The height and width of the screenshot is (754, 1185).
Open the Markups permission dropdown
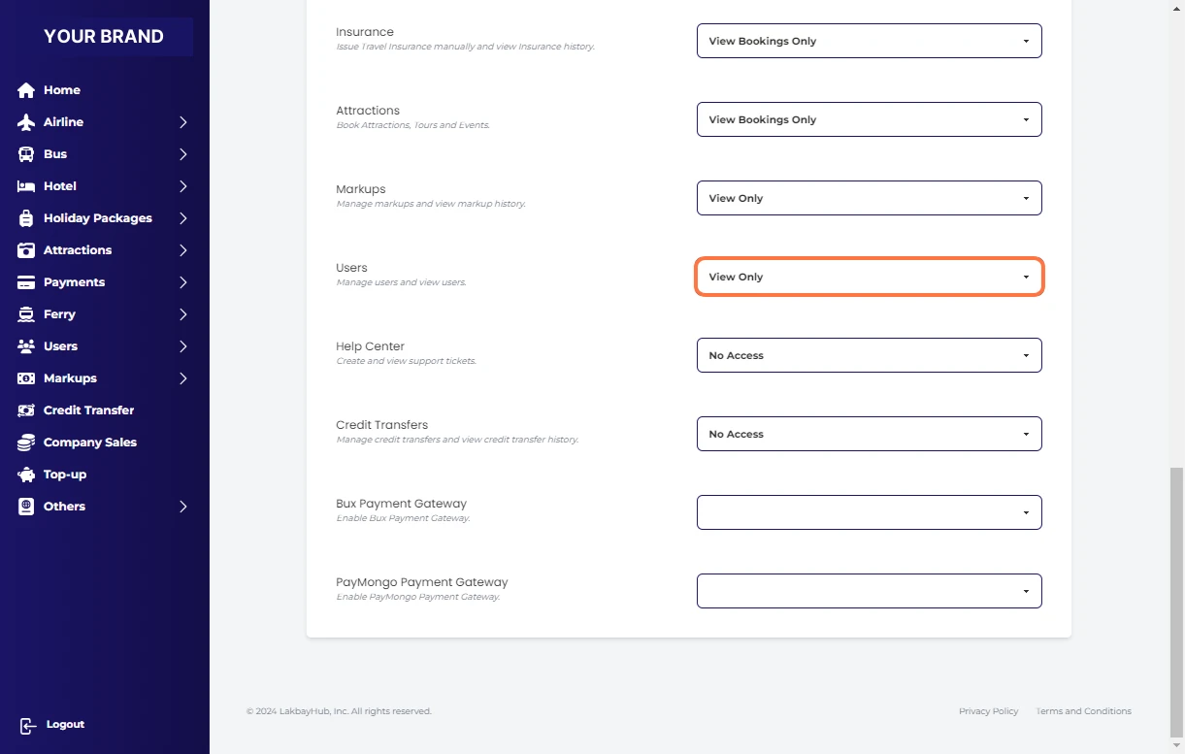(x=869, y=198)
